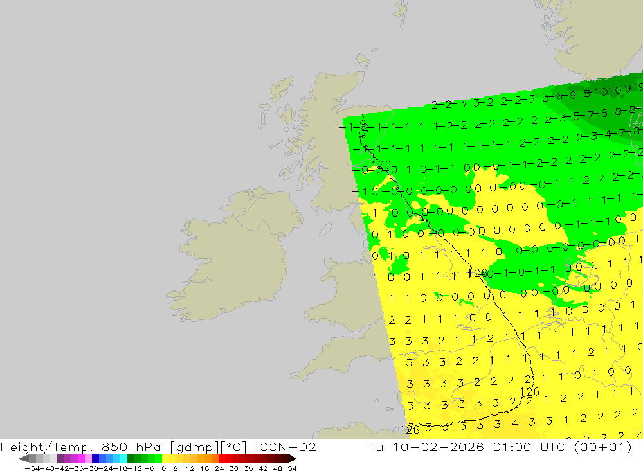This screenshot has height=471, width=643.
Task: Click the '126' contour label near Scotland
Action: [381, 164]
